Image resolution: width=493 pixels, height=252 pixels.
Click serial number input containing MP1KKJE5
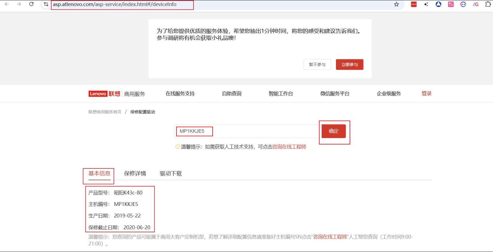pyautogui.click(x=248, y=131)
